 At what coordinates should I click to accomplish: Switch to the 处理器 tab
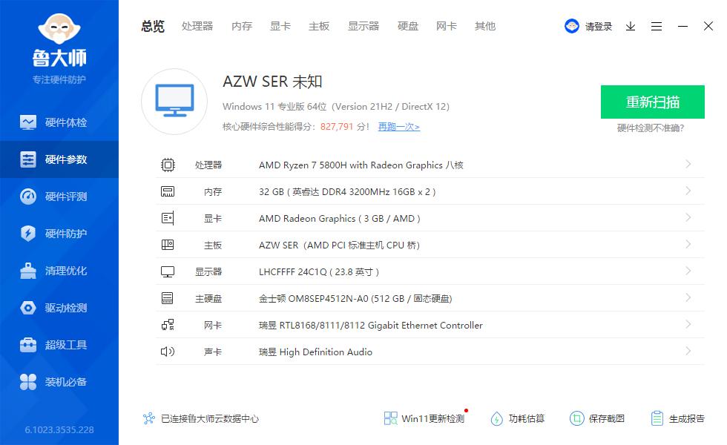[x=197, y=27]
